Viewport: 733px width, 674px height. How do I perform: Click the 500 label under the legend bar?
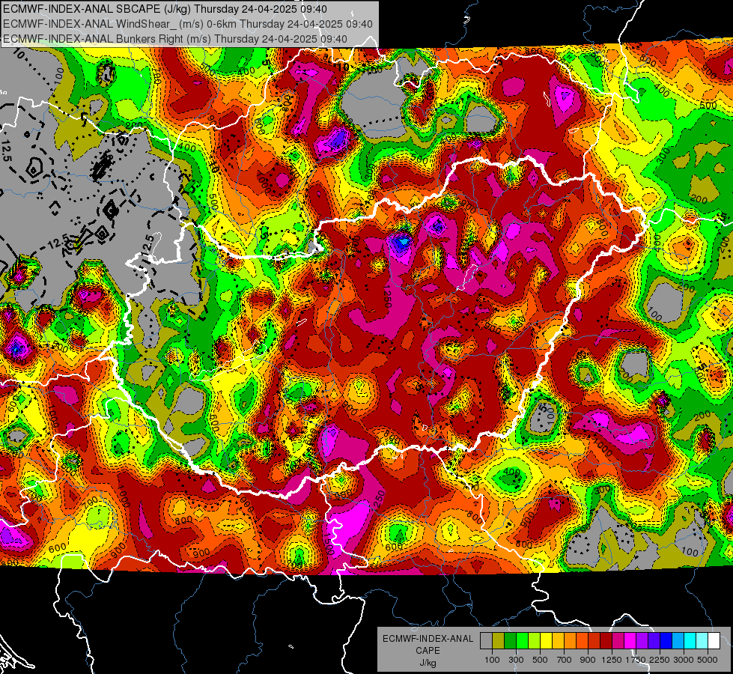pos(540,660)
